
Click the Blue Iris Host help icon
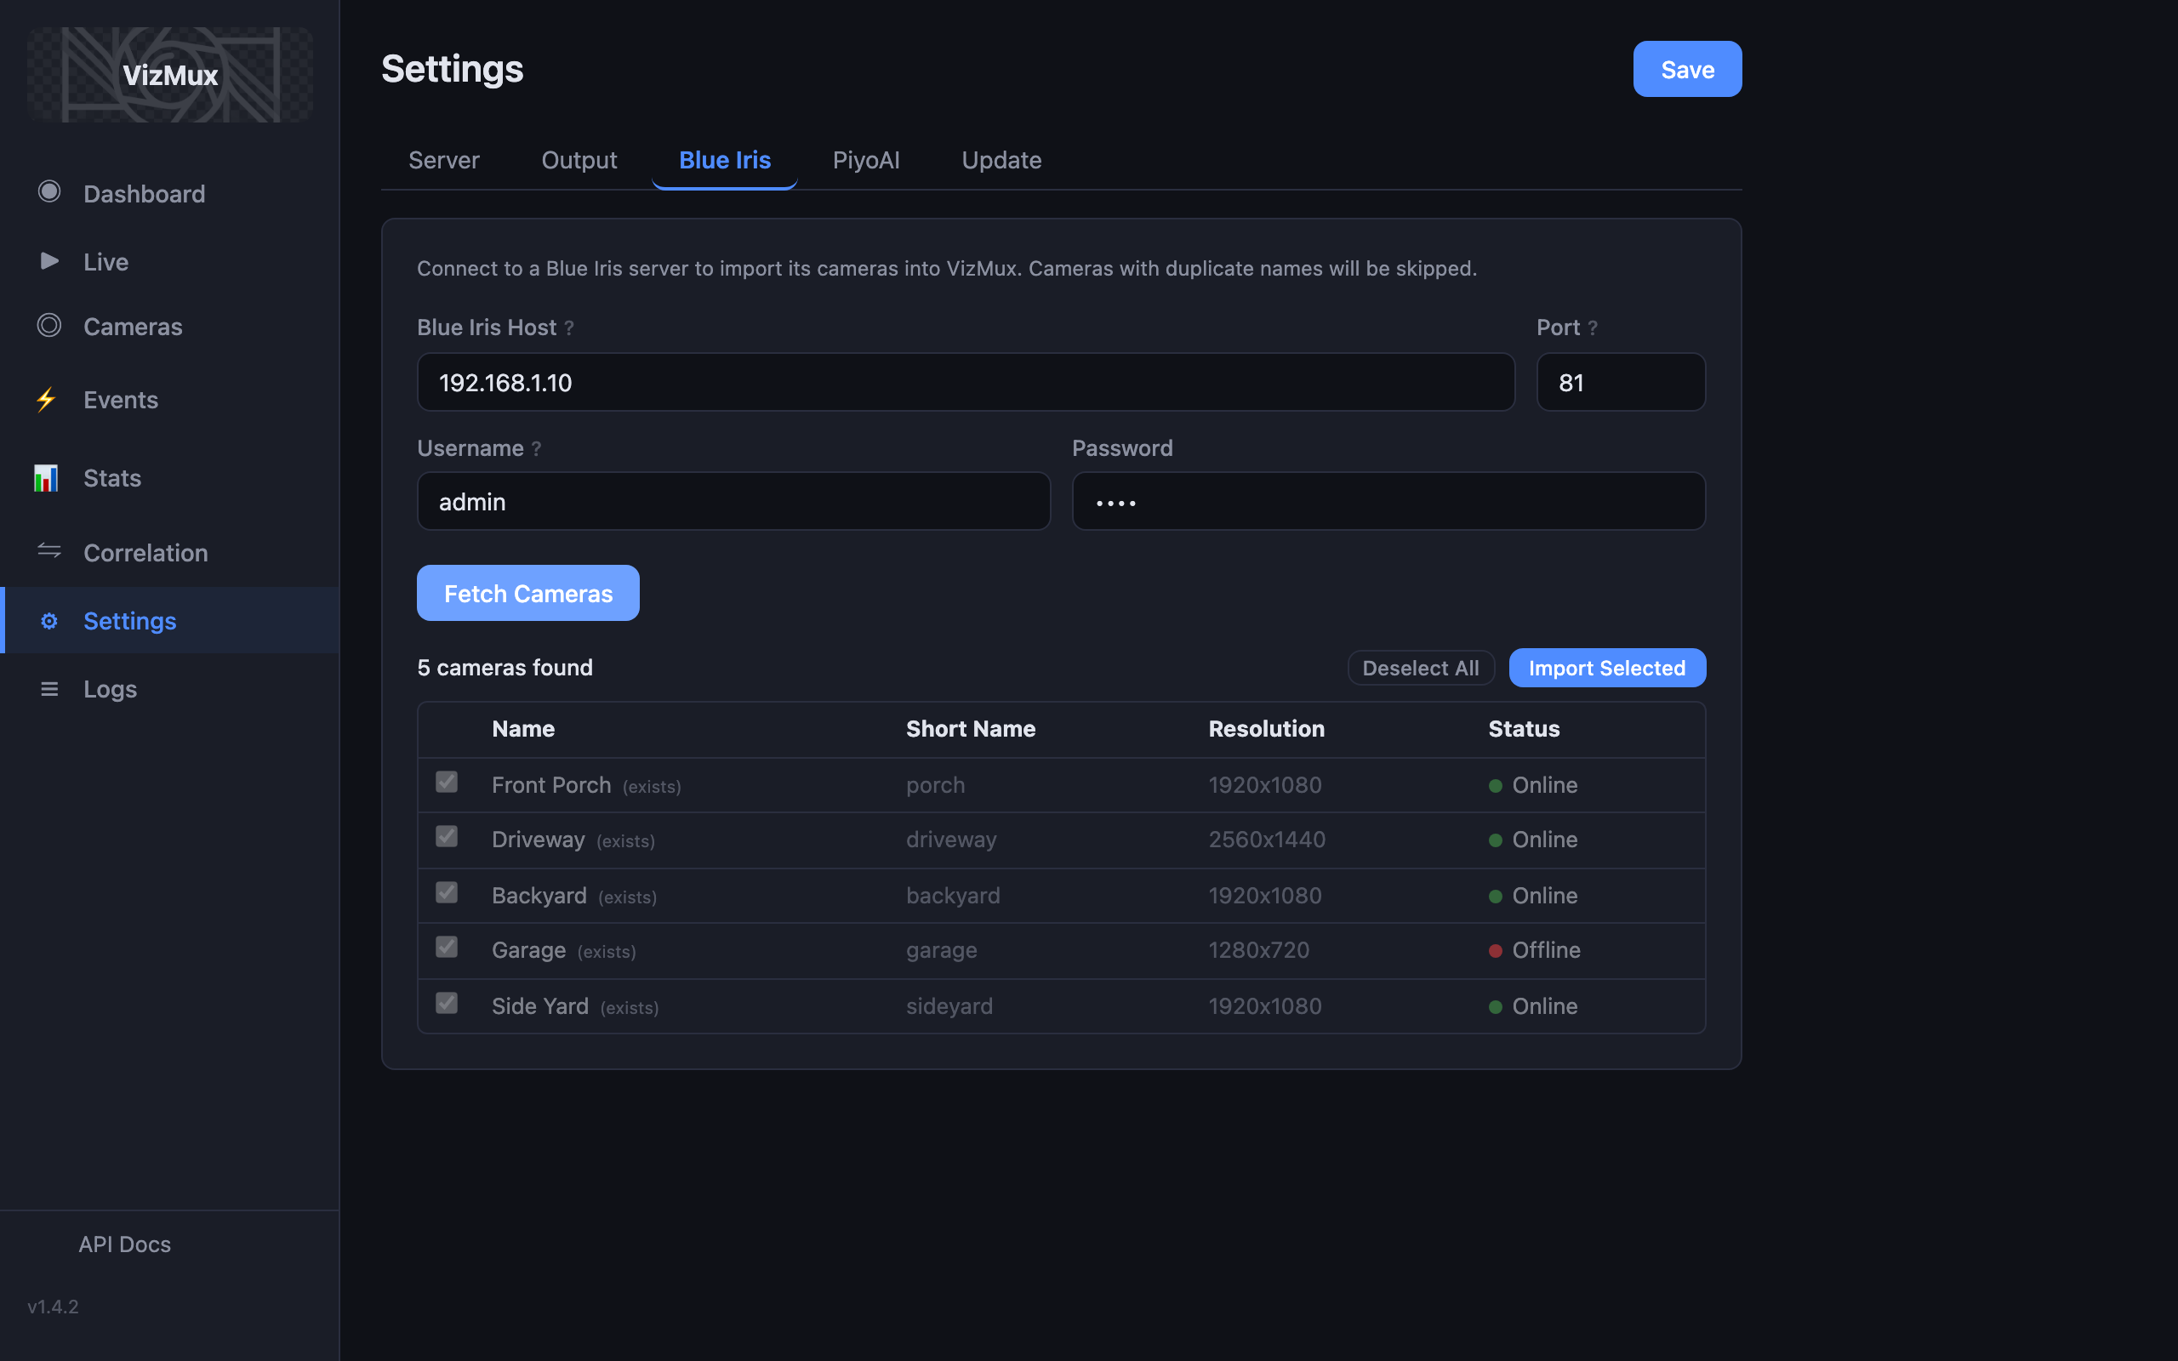[x=569, y=328]
